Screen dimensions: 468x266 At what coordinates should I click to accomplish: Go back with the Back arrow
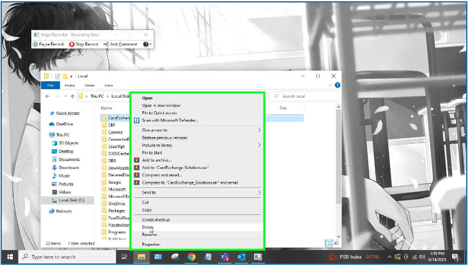47,96
